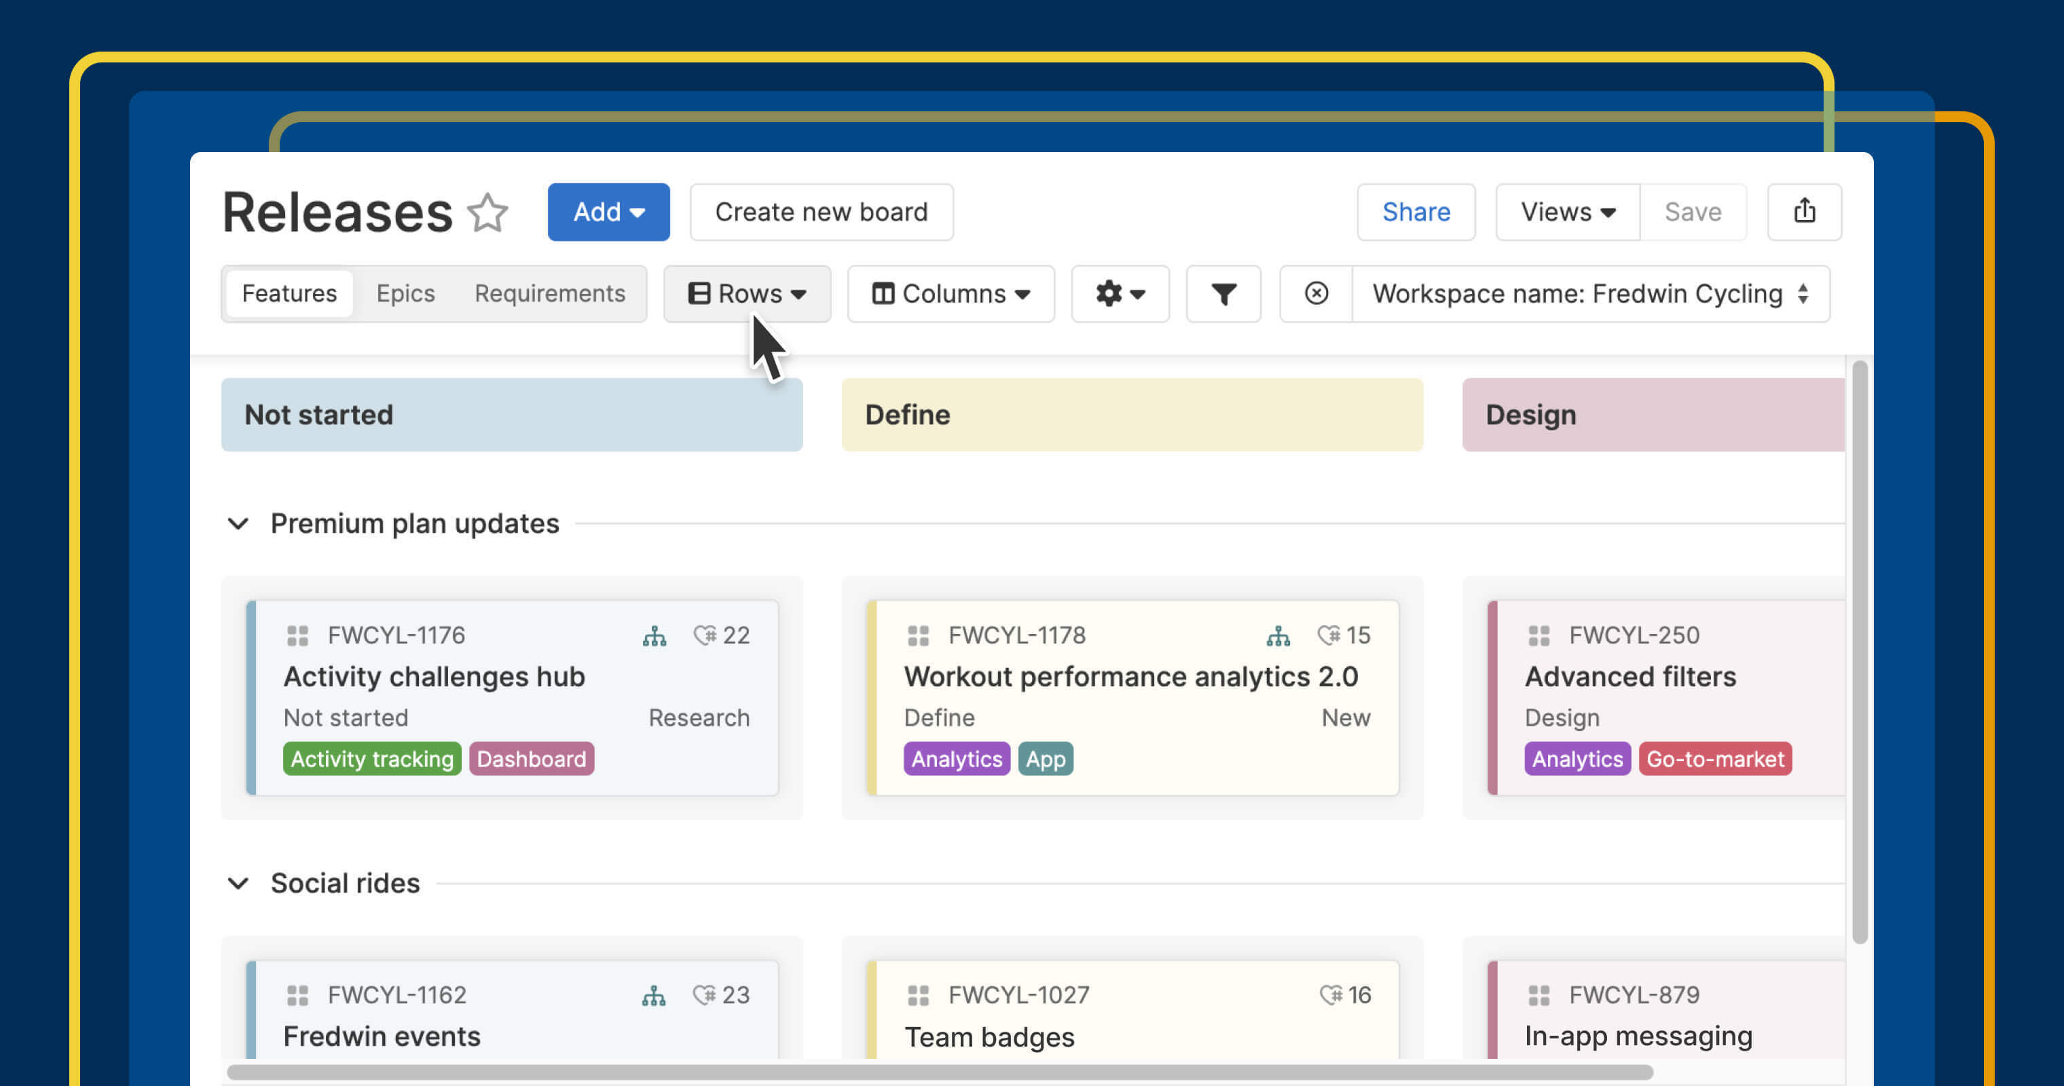
Task: Open the Columns dropdown
Action: pyautogui.click(x=951, y=294)
